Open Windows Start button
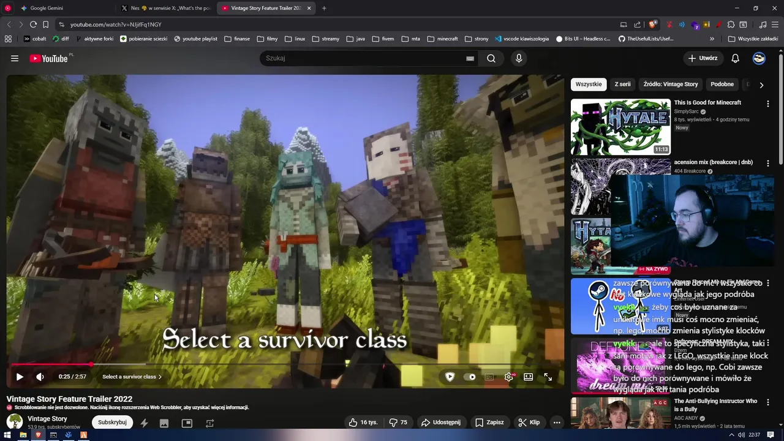 pos(7,435)
